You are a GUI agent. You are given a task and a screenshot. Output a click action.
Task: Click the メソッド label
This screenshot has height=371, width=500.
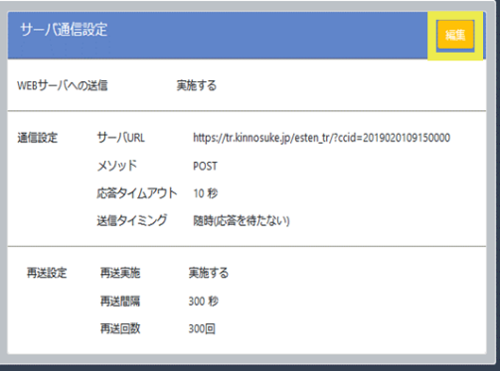click(116, 166)
